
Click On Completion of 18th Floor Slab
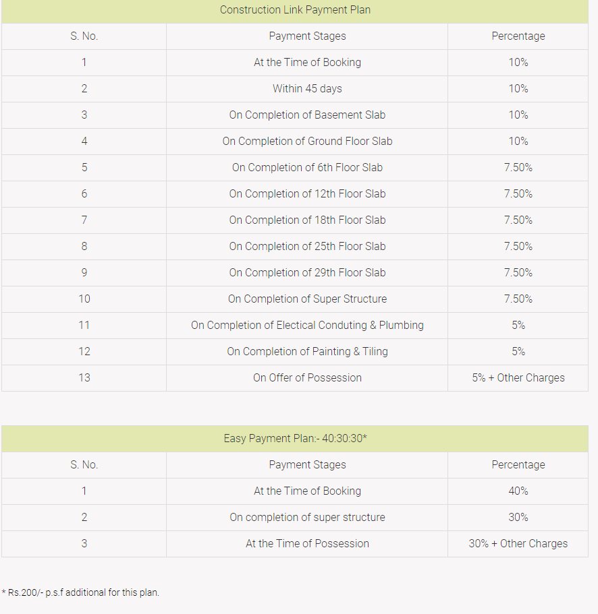pos(307,220)
